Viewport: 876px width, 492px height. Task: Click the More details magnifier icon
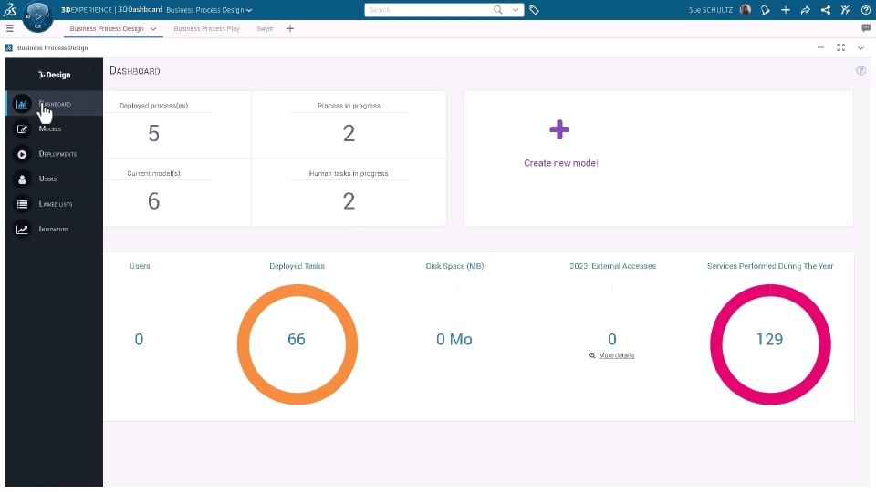(592, 355)
